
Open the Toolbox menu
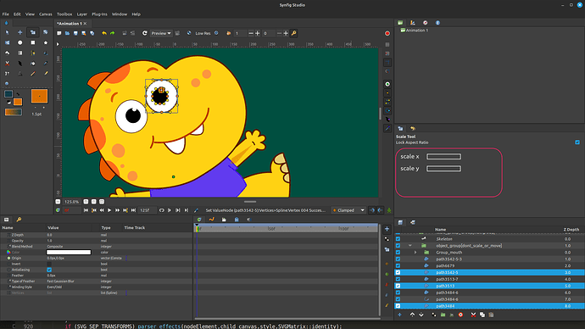(64, 14)
